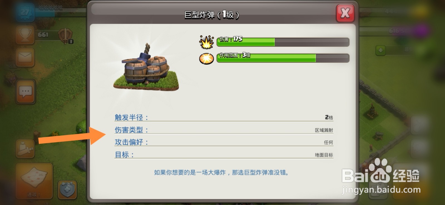The height and width of the screenshot is (205, 445).
Task: Tap the attack map button
Action: point(34,181)
